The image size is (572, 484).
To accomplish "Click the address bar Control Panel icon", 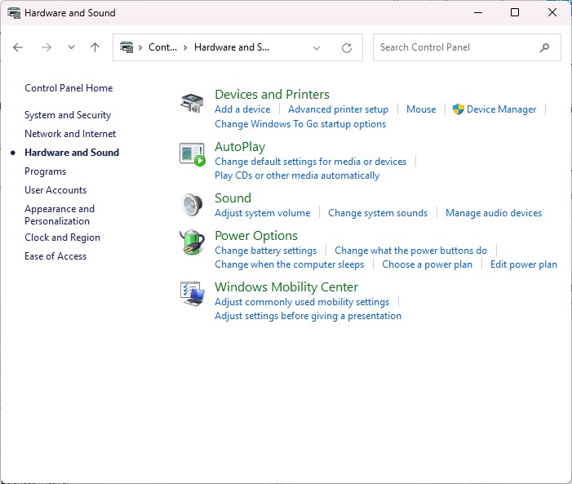I will coord(126,47).
